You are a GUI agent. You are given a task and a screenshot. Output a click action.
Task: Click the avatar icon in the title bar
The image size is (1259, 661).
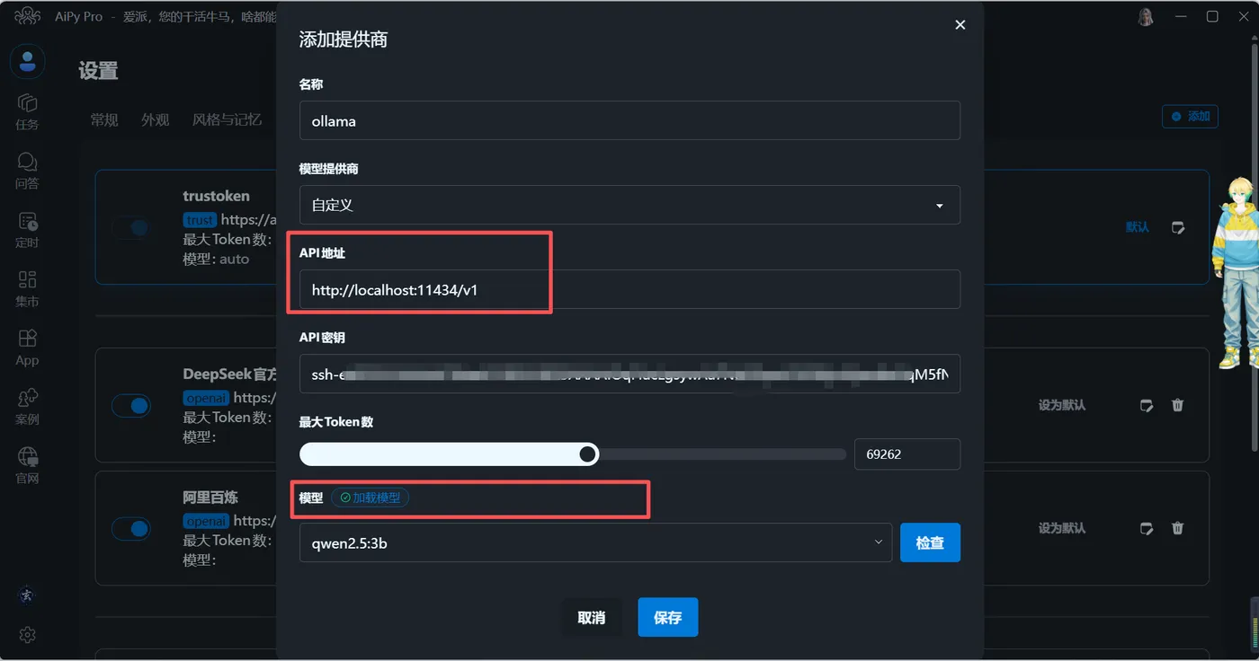tap(1146, 16)
